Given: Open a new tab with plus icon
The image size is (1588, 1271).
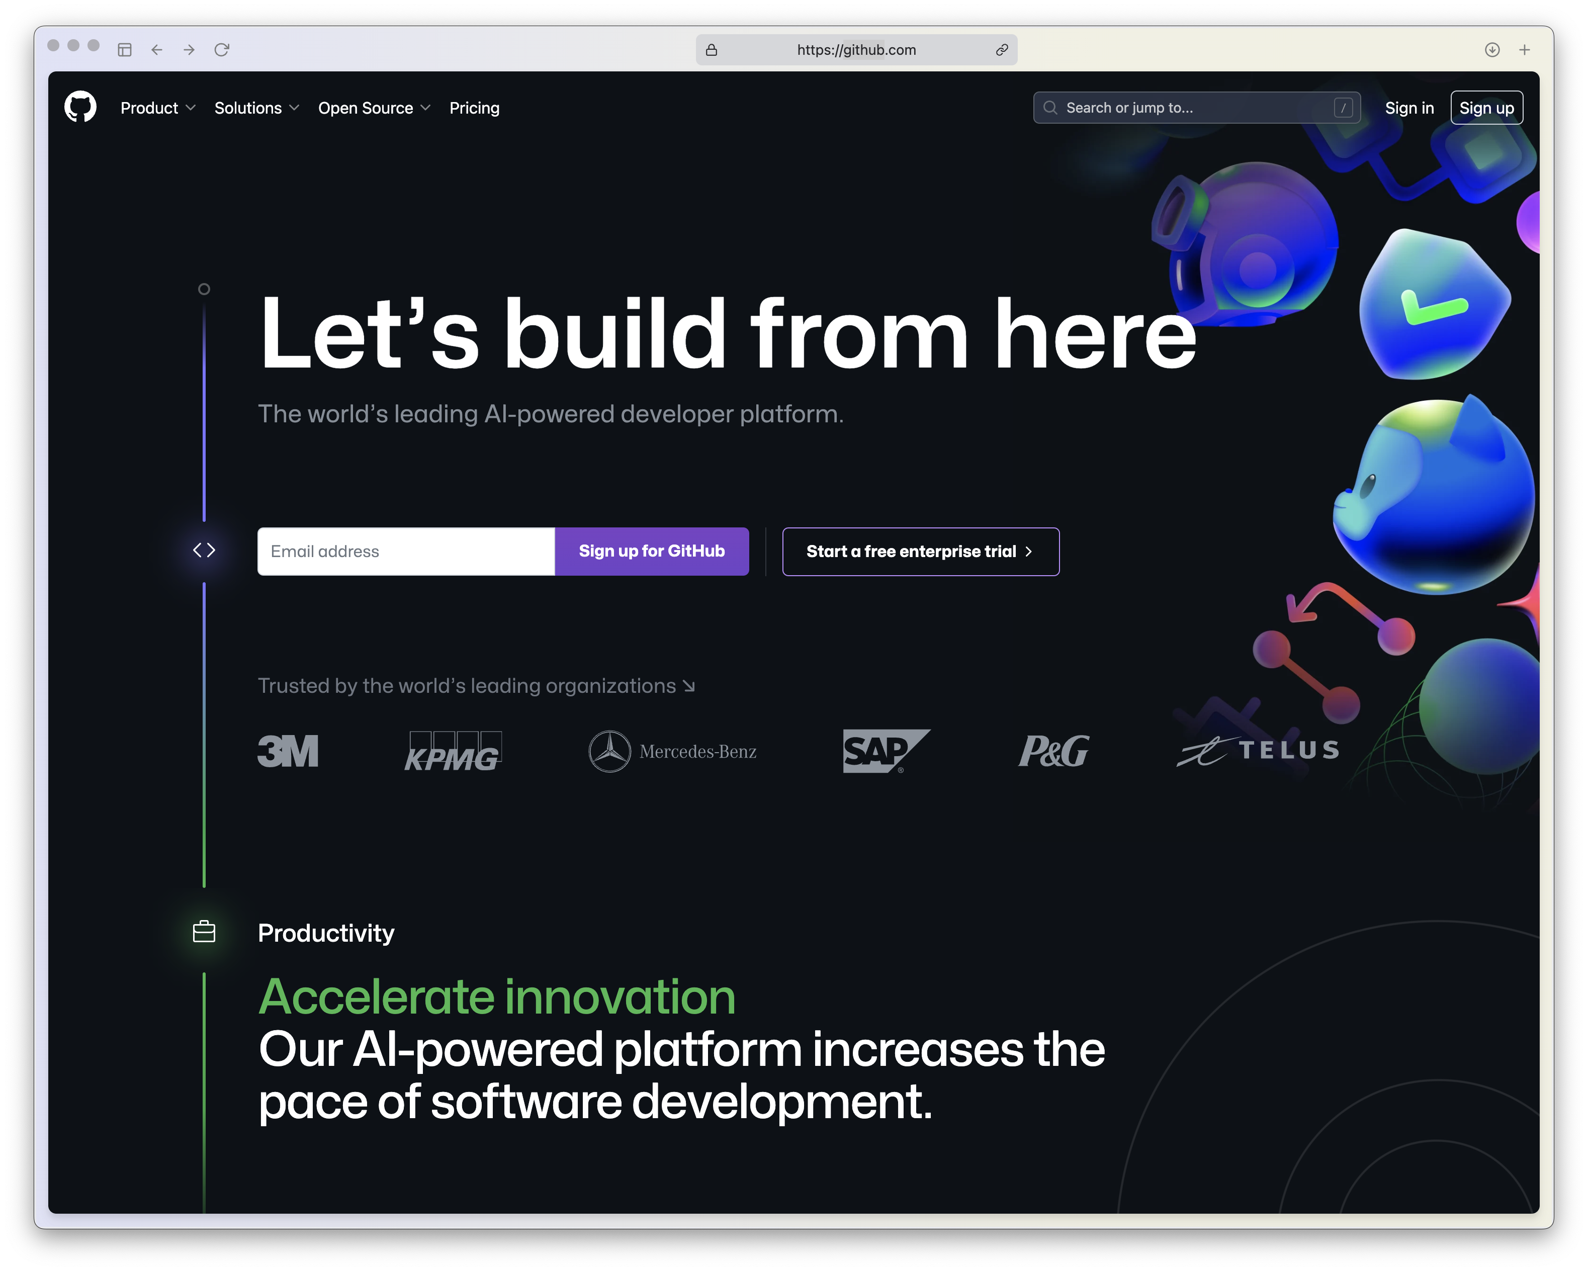Looking at the screenshot, I should (x=1525, y=49).
